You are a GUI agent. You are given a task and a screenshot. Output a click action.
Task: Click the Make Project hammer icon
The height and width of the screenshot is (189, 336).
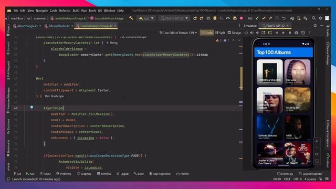pyautogui.click(x=131, y=18)
